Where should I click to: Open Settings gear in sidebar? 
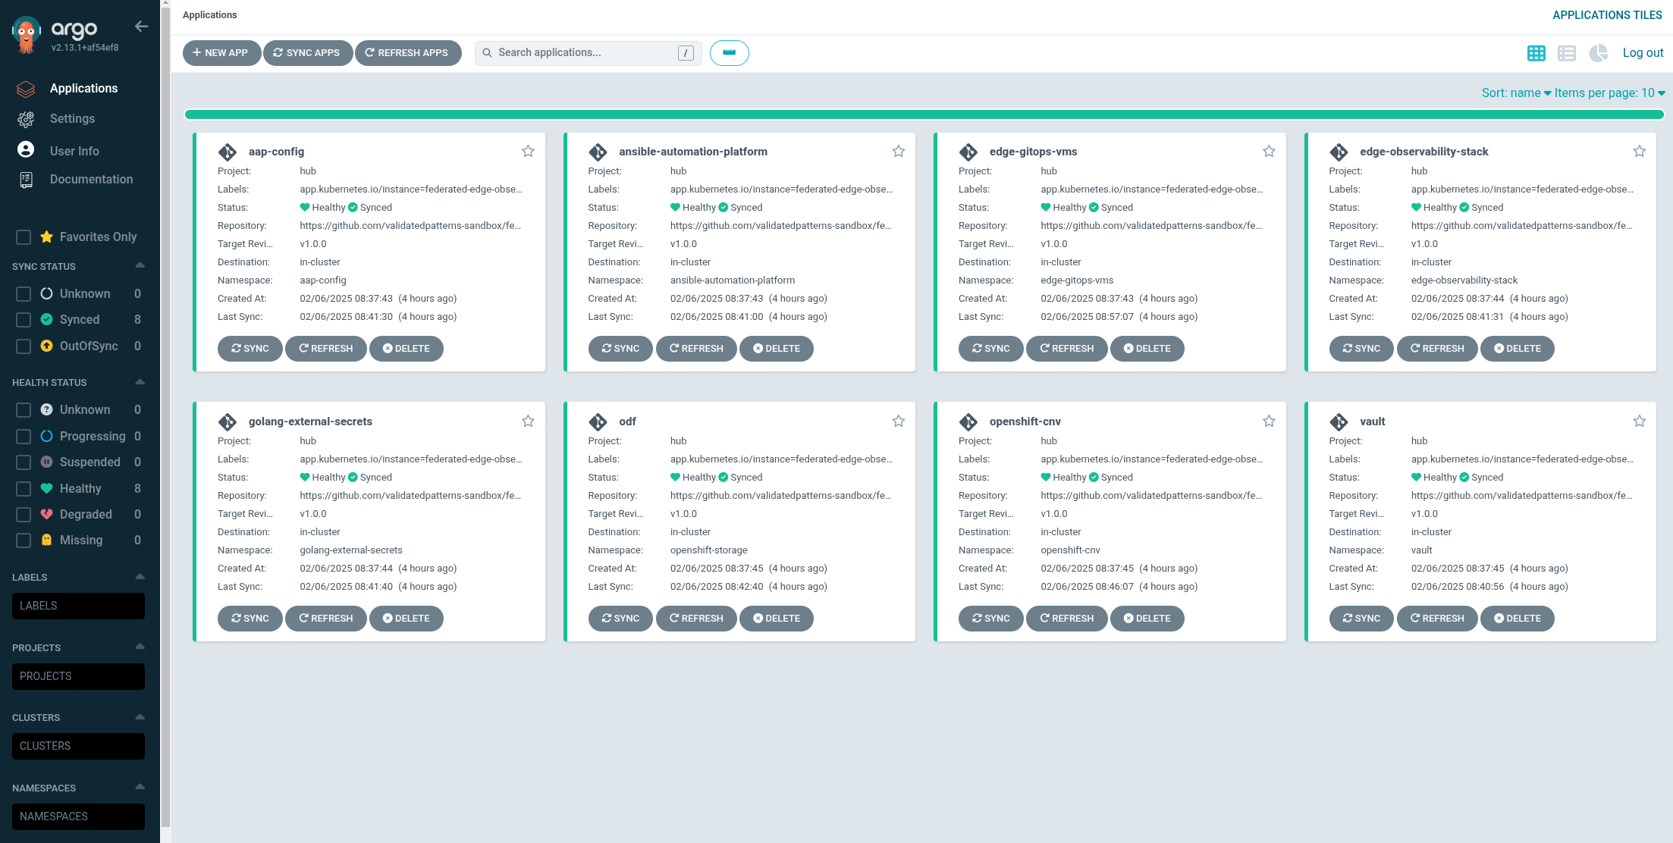click(x=26, y=119)
